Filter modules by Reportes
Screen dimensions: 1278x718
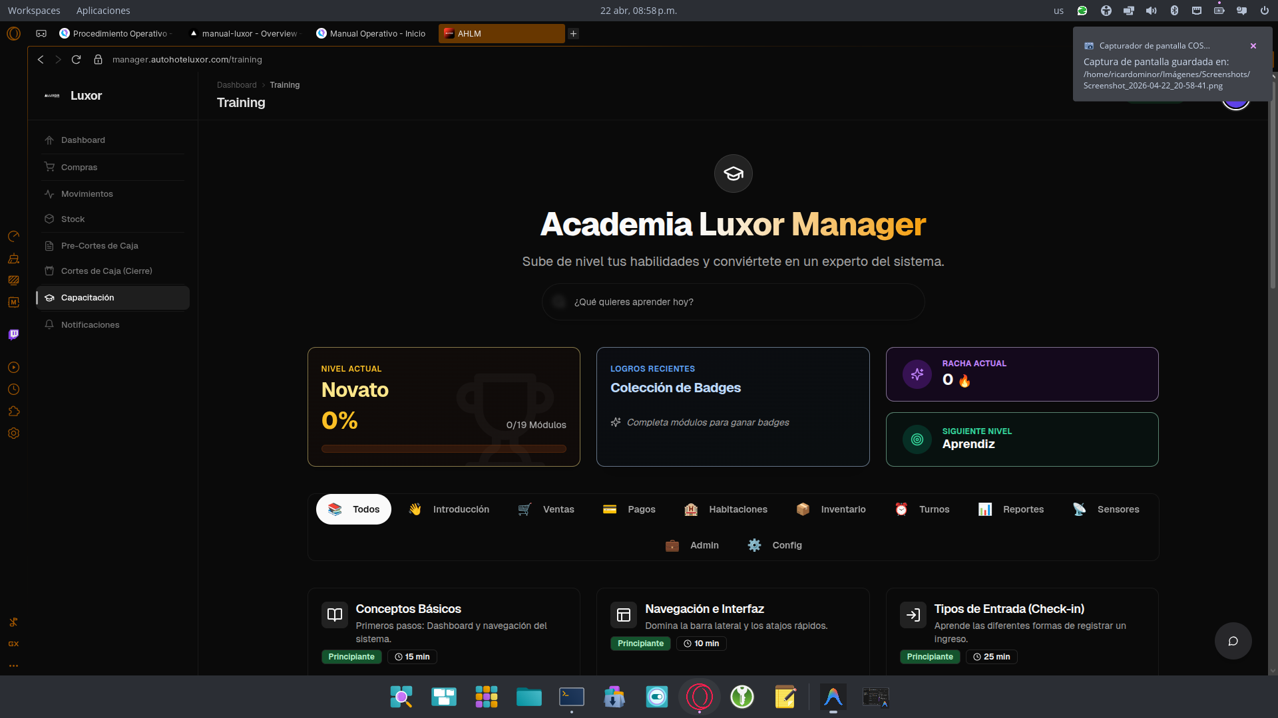[x=1011, y=509]
